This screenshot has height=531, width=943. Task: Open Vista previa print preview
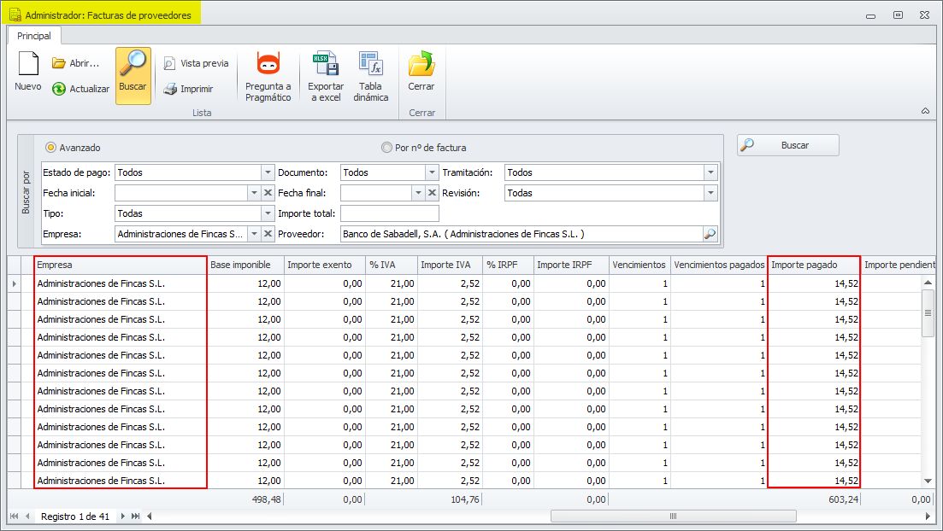click(170, 63)
